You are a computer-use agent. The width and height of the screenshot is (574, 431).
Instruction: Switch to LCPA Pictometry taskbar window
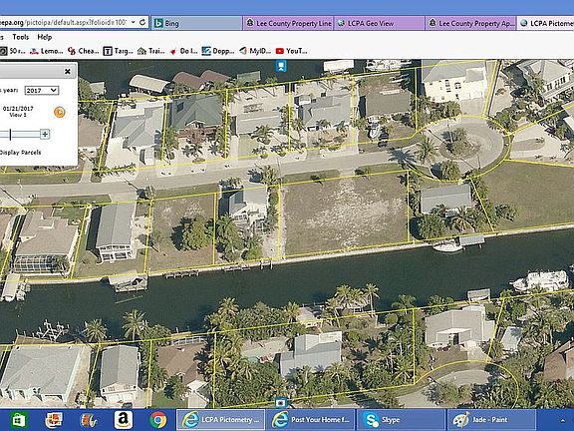(x=221, y=420)
